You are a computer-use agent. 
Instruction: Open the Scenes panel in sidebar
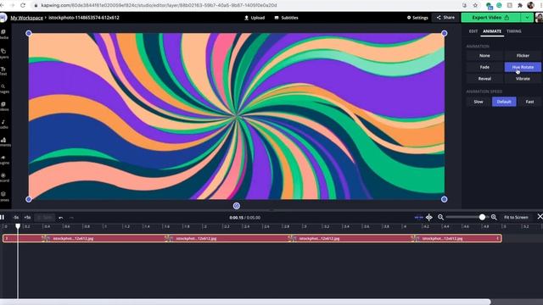[x=3, y=197]
